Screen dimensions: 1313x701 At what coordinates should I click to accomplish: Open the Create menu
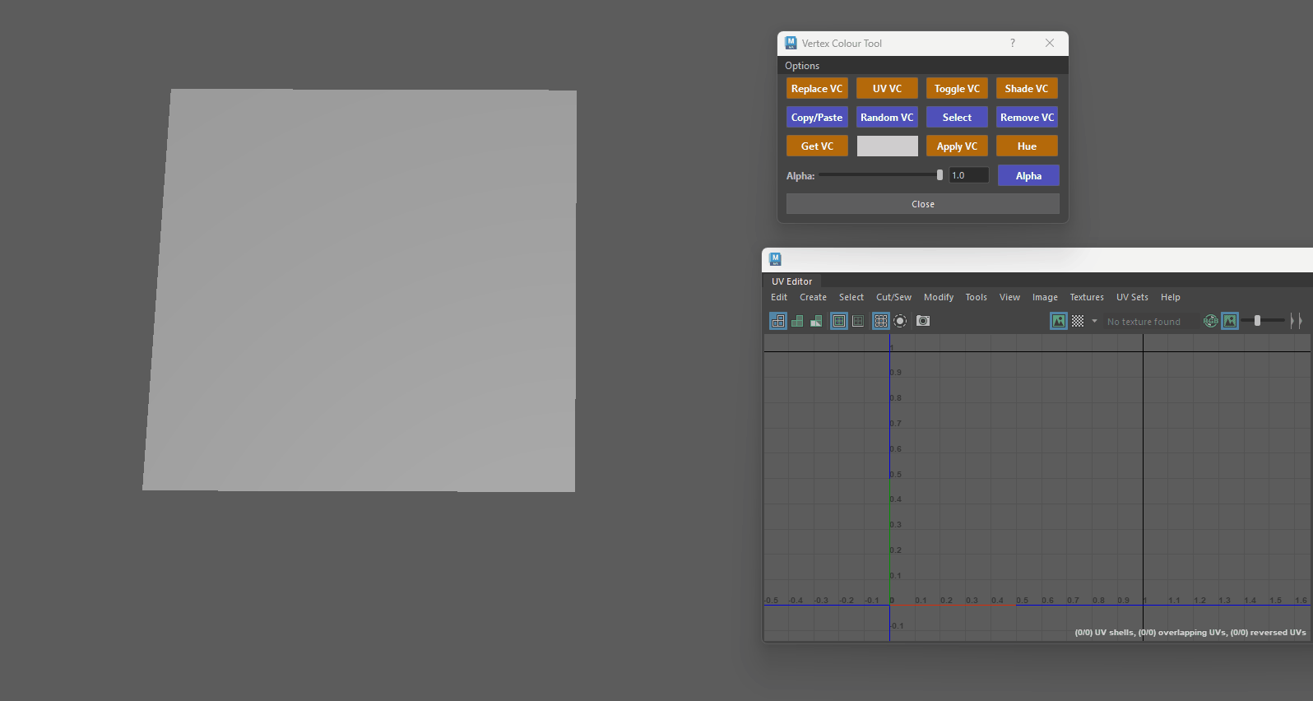pyautogui.click(x=813, y=297)
